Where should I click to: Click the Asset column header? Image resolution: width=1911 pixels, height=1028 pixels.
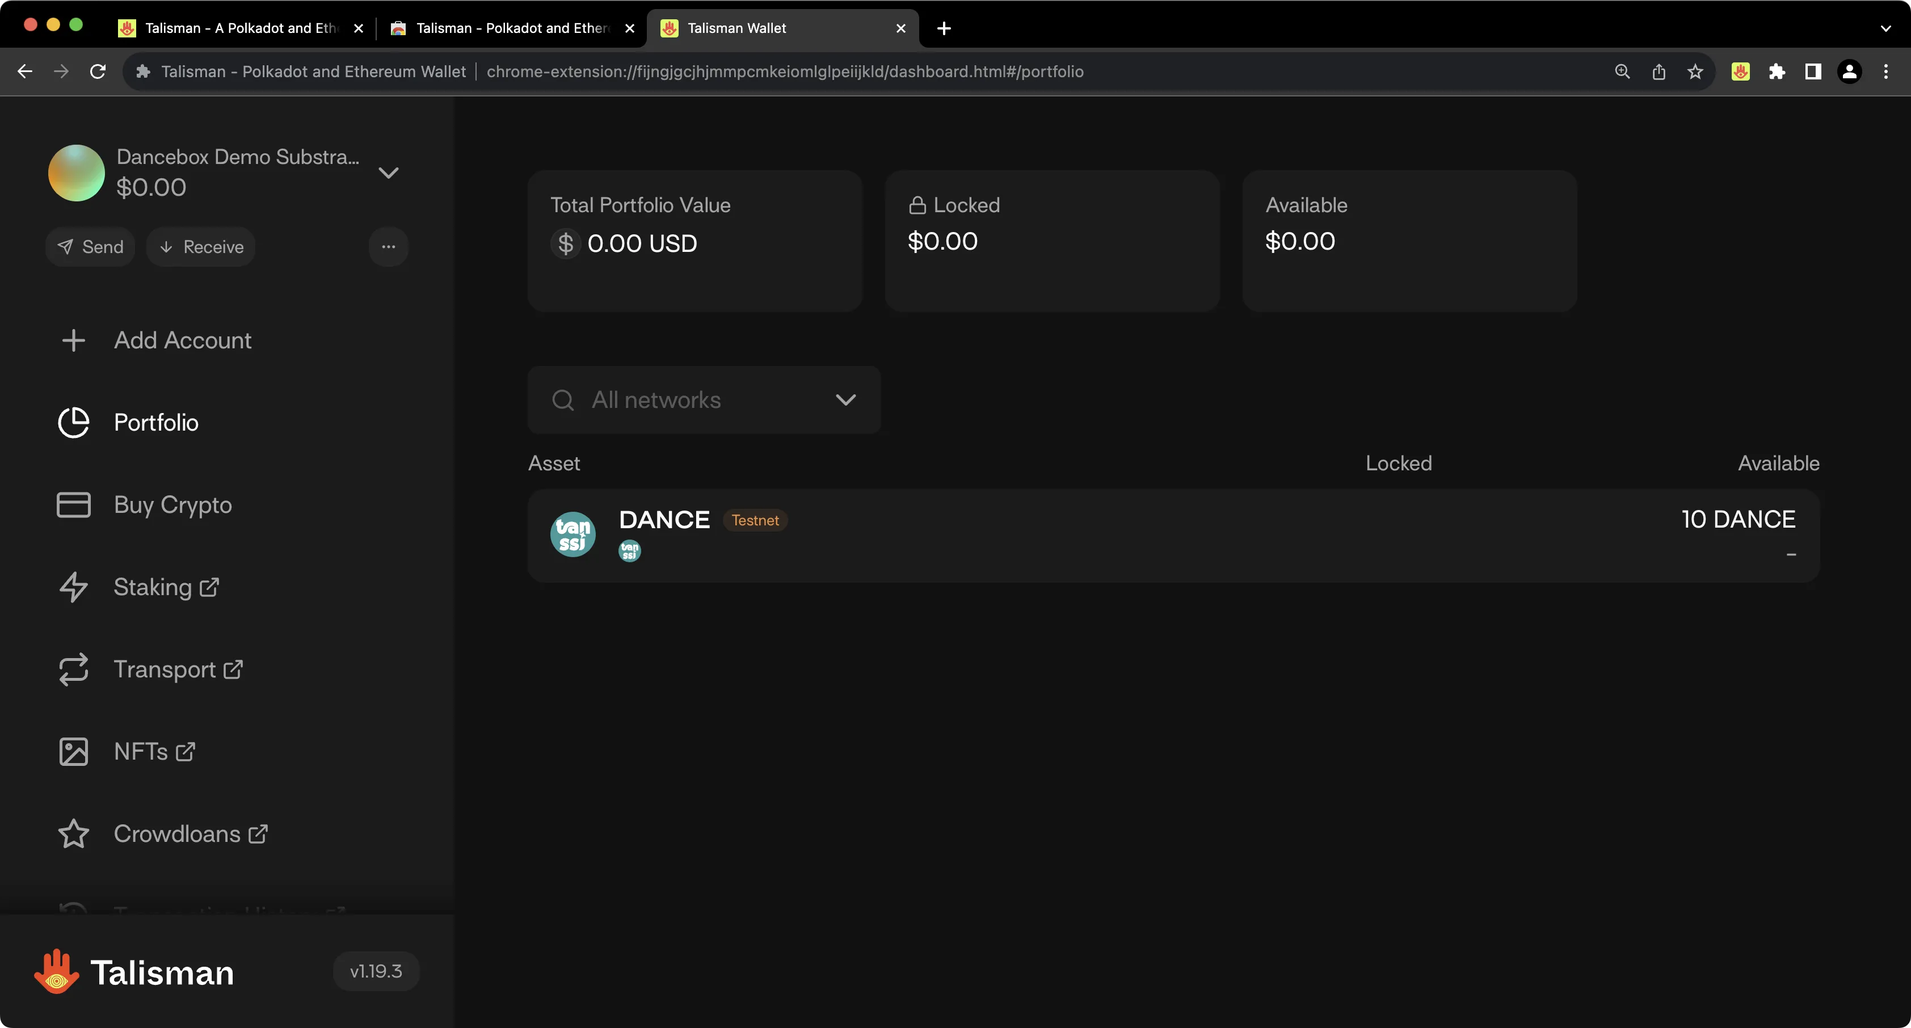tap(554, 464)
